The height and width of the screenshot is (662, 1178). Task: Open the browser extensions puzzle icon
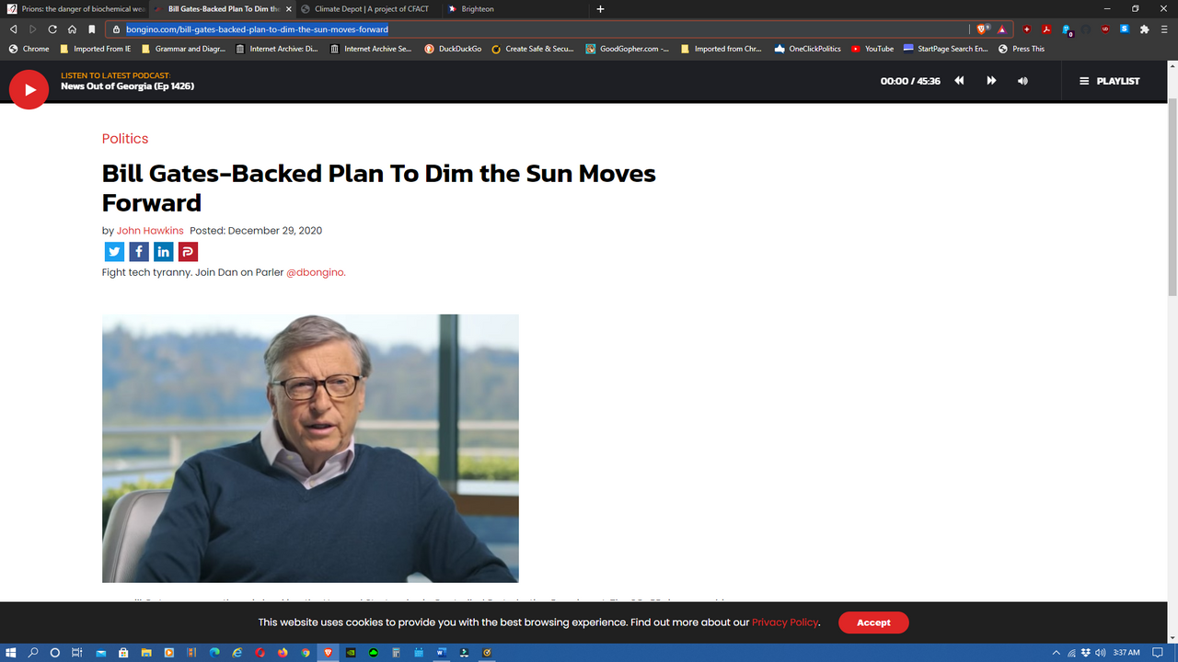1145,29
